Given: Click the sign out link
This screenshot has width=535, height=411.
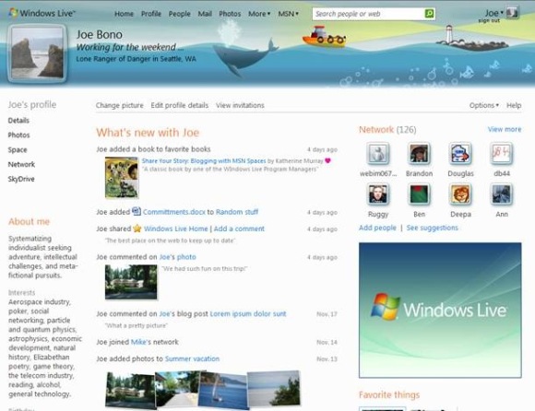Looking at the screenshot, I should pyautogui.click(x=489, y=21).
